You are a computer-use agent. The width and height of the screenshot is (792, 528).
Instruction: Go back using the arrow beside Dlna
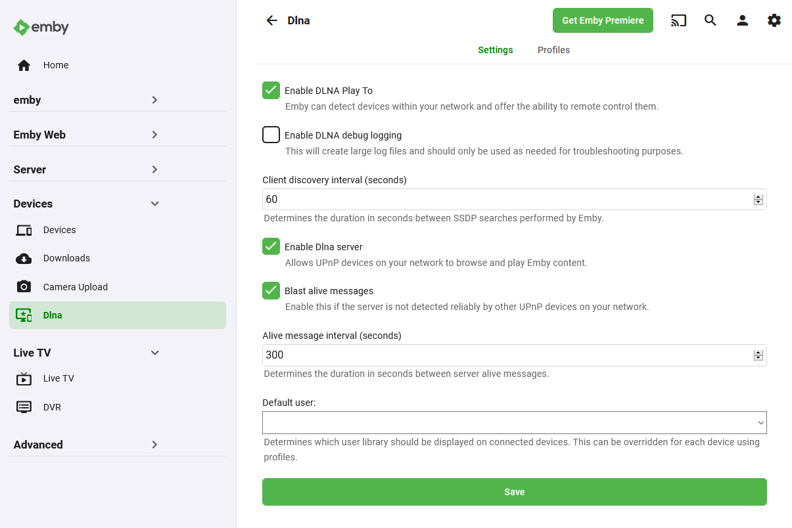click(x=271, y=20)
